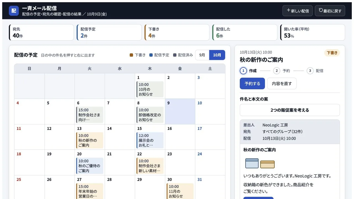This screenshot has height=199, width=354.
Task: Click the 下書き status badge
Action: [x=332, y=53]
